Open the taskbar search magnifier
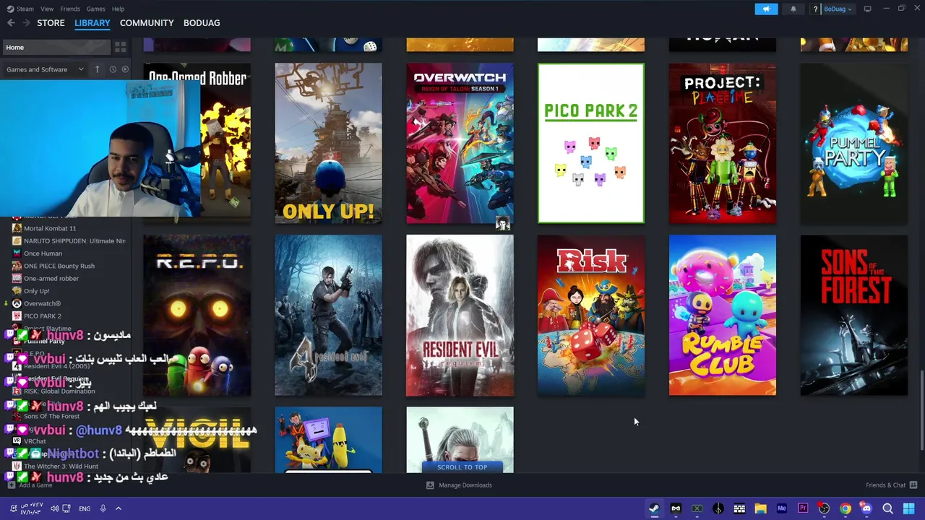Viewport: 925px width, 520px height. (x=887, y=508)
